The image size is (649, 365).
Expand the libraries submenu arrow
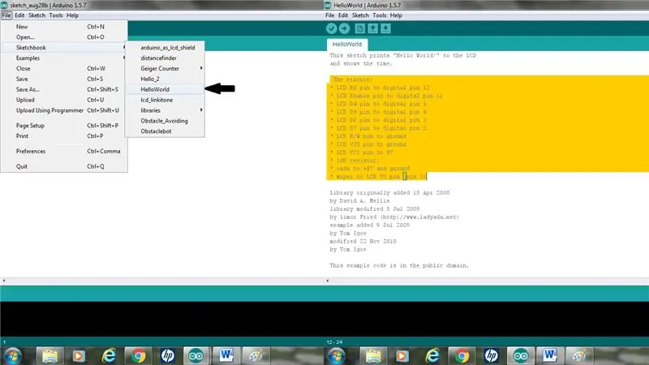[201, 110]
